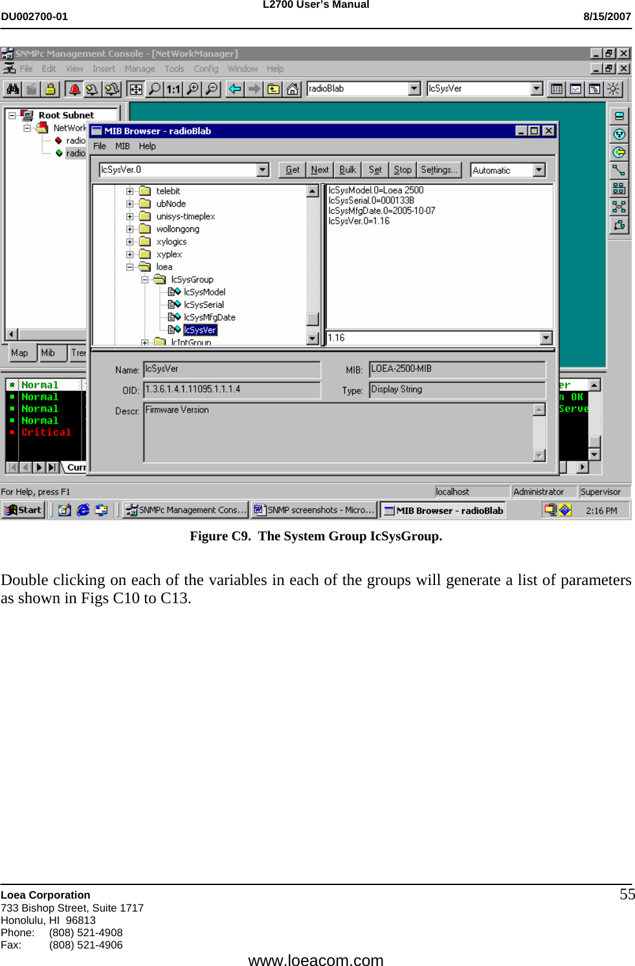Toggle the pan navigation mode button
This screenshot has height=966, width=635.
coord(135,89)
